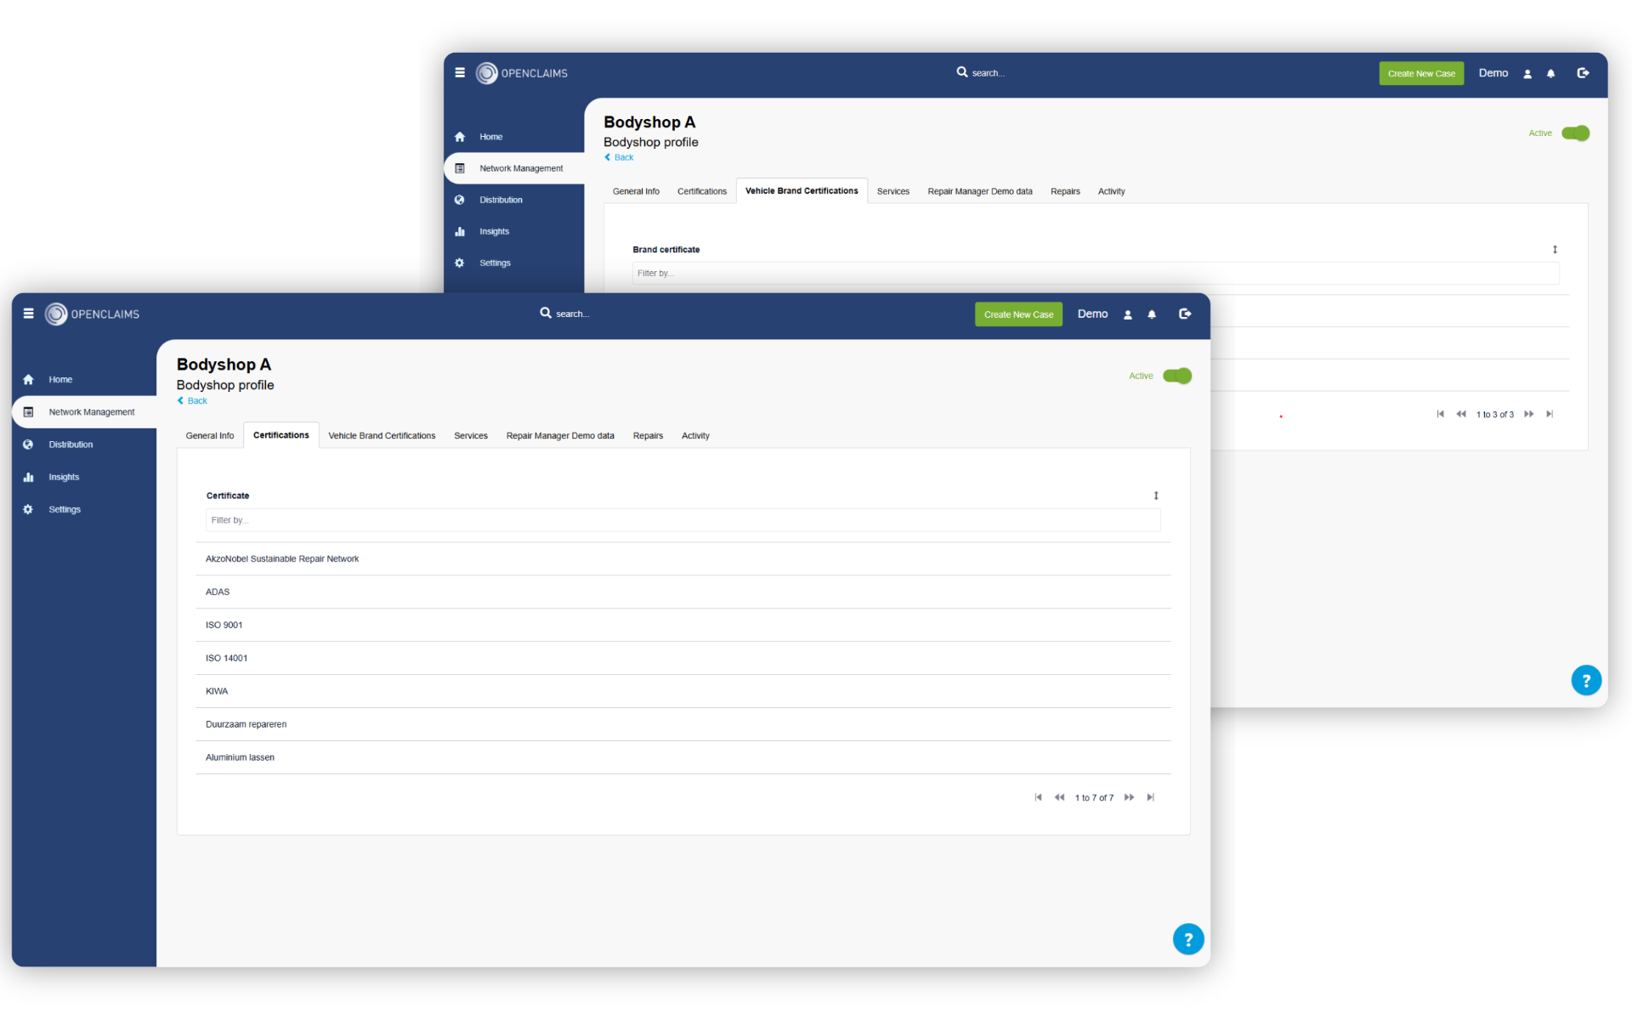The image size is (1632, 1020).
Task: Click the green Create New Case button in front window
Action: pos(1018,314)
